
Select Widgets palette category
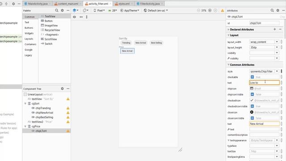pos(29,33)
